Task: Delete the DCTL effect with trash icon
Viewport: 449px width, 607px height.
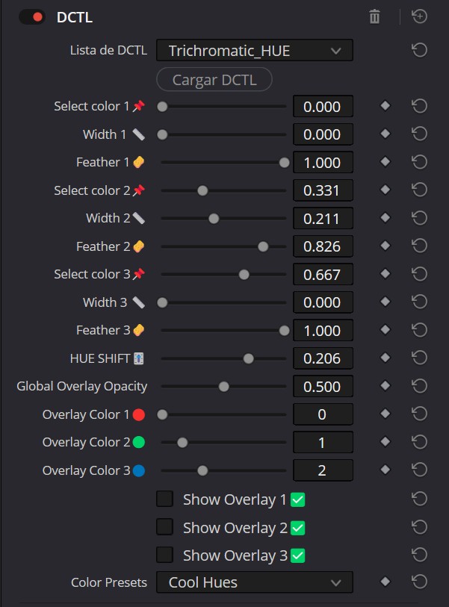Action: pyautogui.click(x=375, y=16)
